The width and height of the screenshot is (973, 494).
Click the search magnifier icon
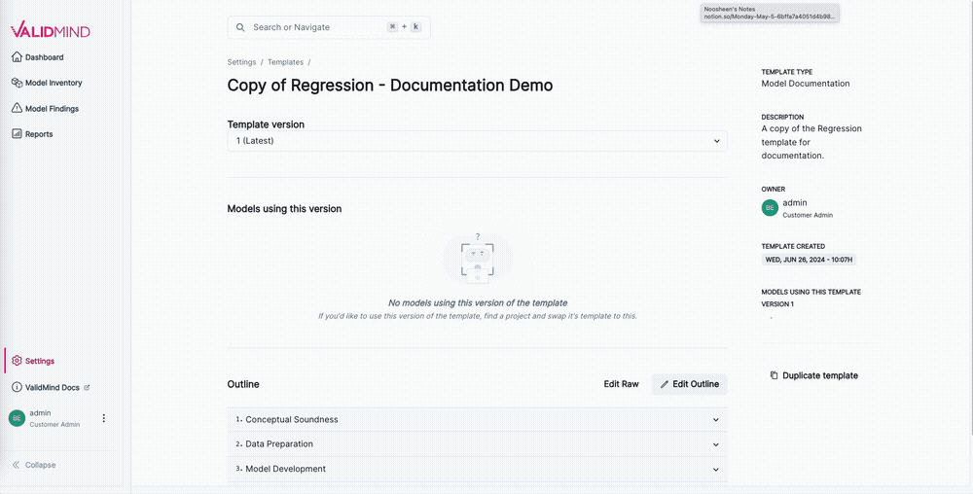[240, 27]
